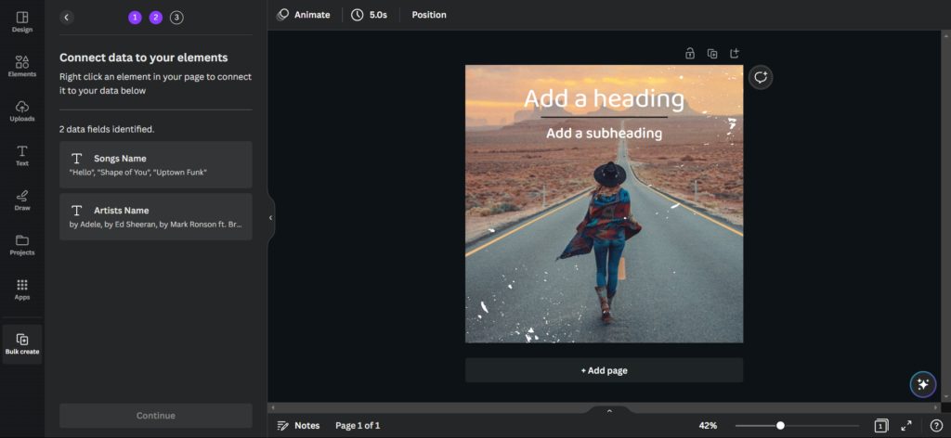The height and width of the screenshot is (438, 951).
Task: Go back with the left arrow button
Action: (x=67, y=18)
